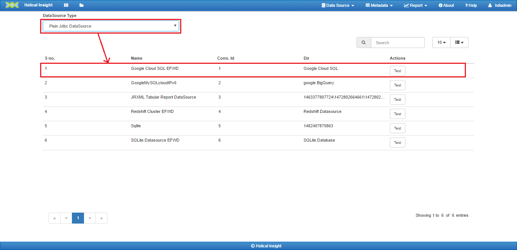
Task: Sort by the Conn. Id column header
Action: 226,58
